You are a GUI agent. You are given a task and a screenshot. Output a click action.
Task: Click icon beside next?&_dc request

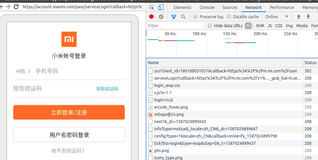[150, 122]
